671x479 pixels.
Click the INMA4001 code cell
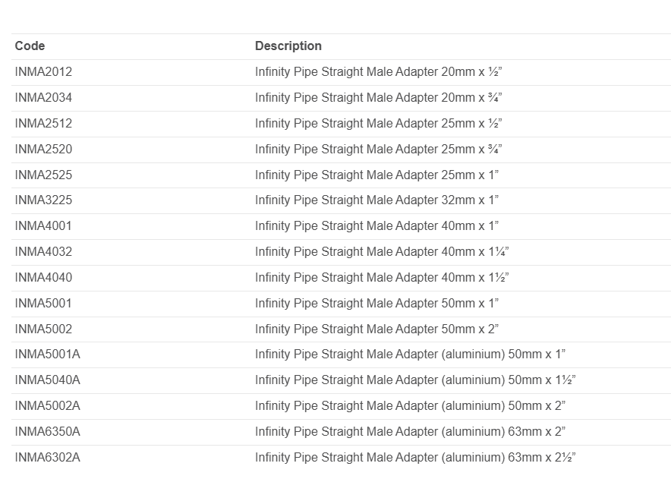coord(43,226)
